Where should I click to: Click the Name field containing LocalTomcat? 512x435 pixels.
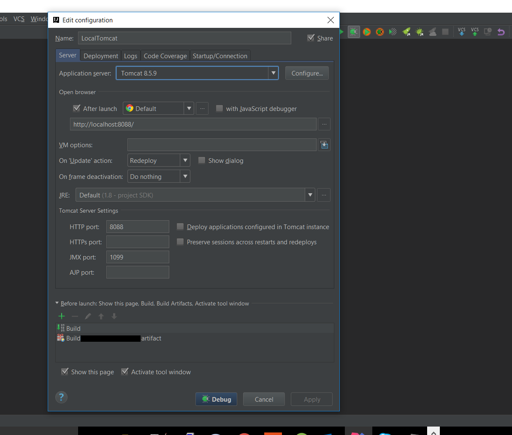tap(184, 38)
